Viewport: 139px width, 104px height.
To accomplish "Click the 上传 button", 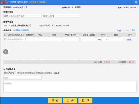I will click(70, 100).
